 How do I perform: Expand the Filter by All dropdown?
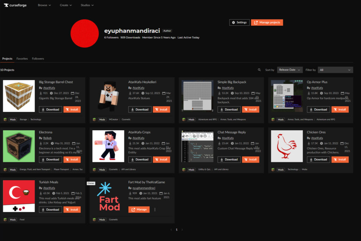click(x=335, y=70)
